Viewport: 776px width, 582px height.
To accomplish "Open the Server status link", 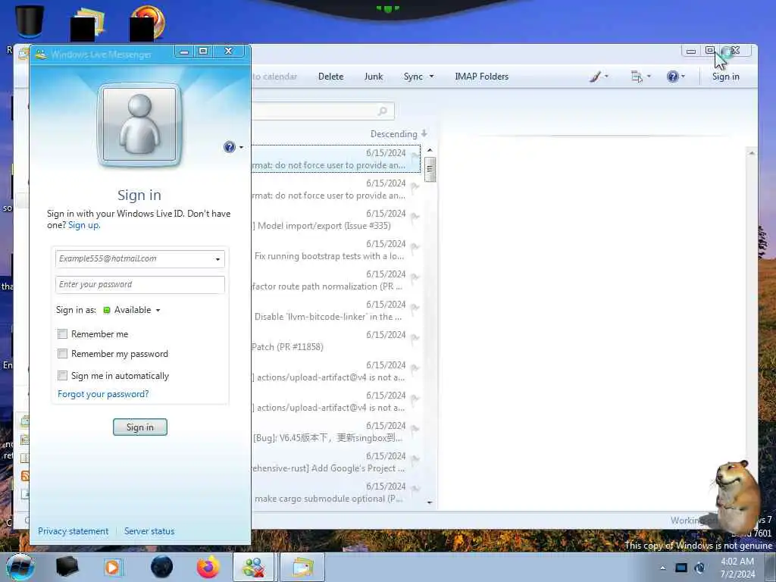I will click(149, 531).
